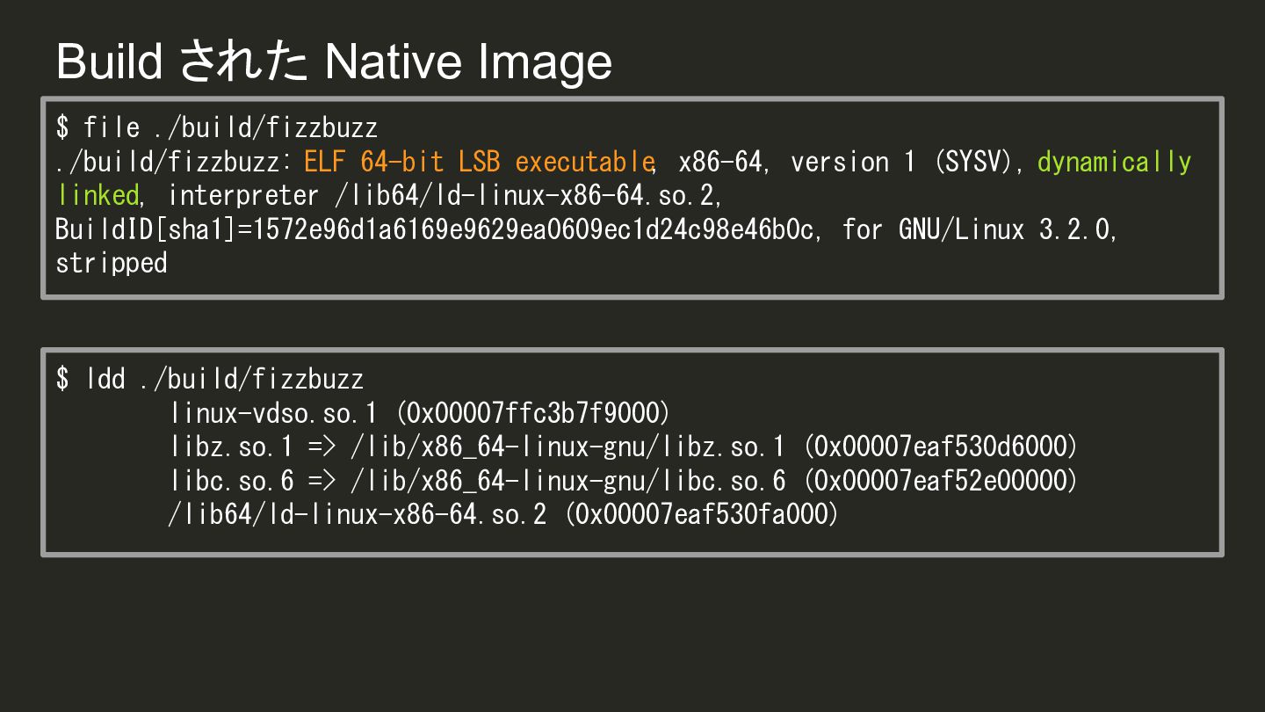Click the 'version 1 (SYSV)' text
Screen dimensions: 1265x712
(907, 162)
